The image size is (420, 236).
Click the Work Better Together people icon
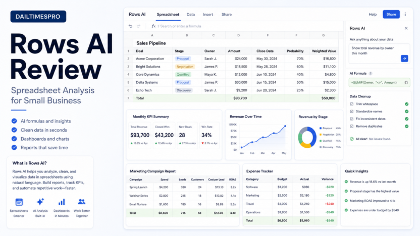82,202
